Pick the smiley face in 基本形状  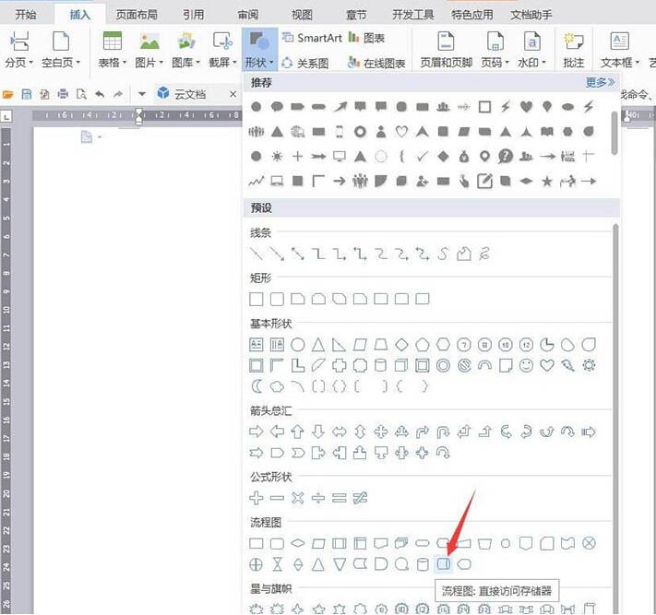(x=526, y=365)
